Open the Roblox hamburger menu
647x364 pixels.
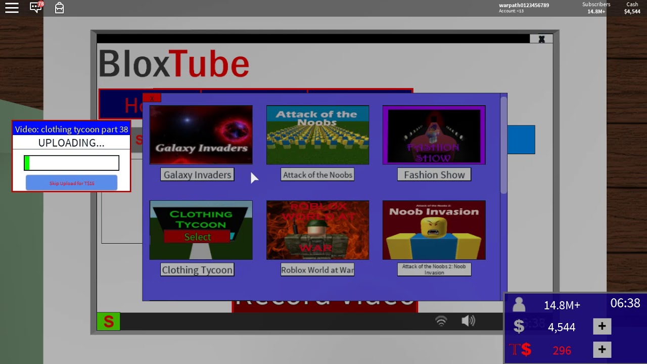point(12,8)
